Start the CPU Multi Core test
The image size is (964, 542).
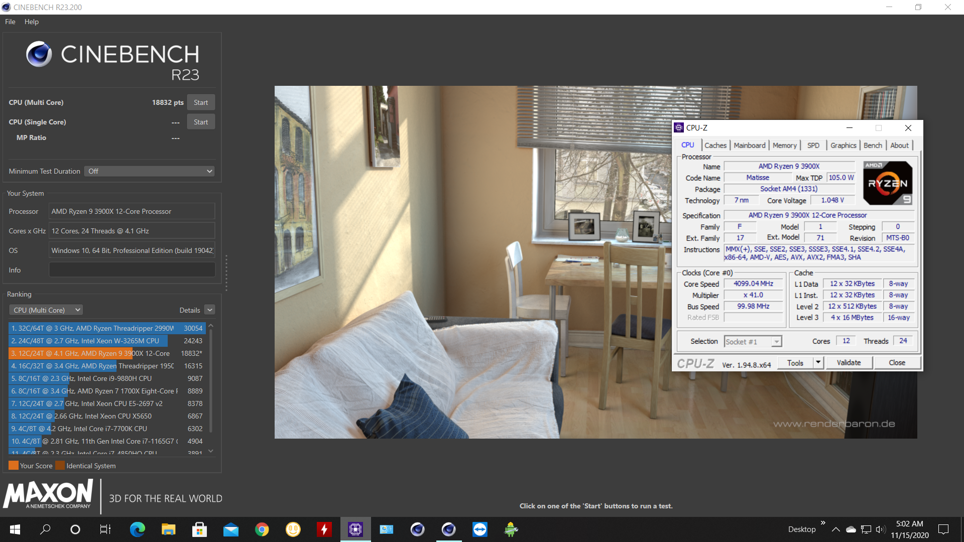coord(200,102)
